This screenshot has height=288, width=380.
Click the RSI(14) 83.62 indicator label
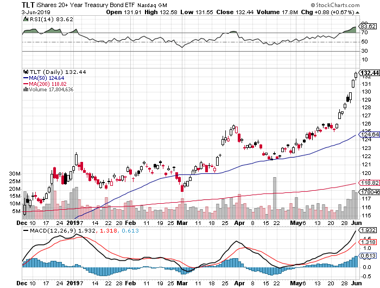point(51,19)
